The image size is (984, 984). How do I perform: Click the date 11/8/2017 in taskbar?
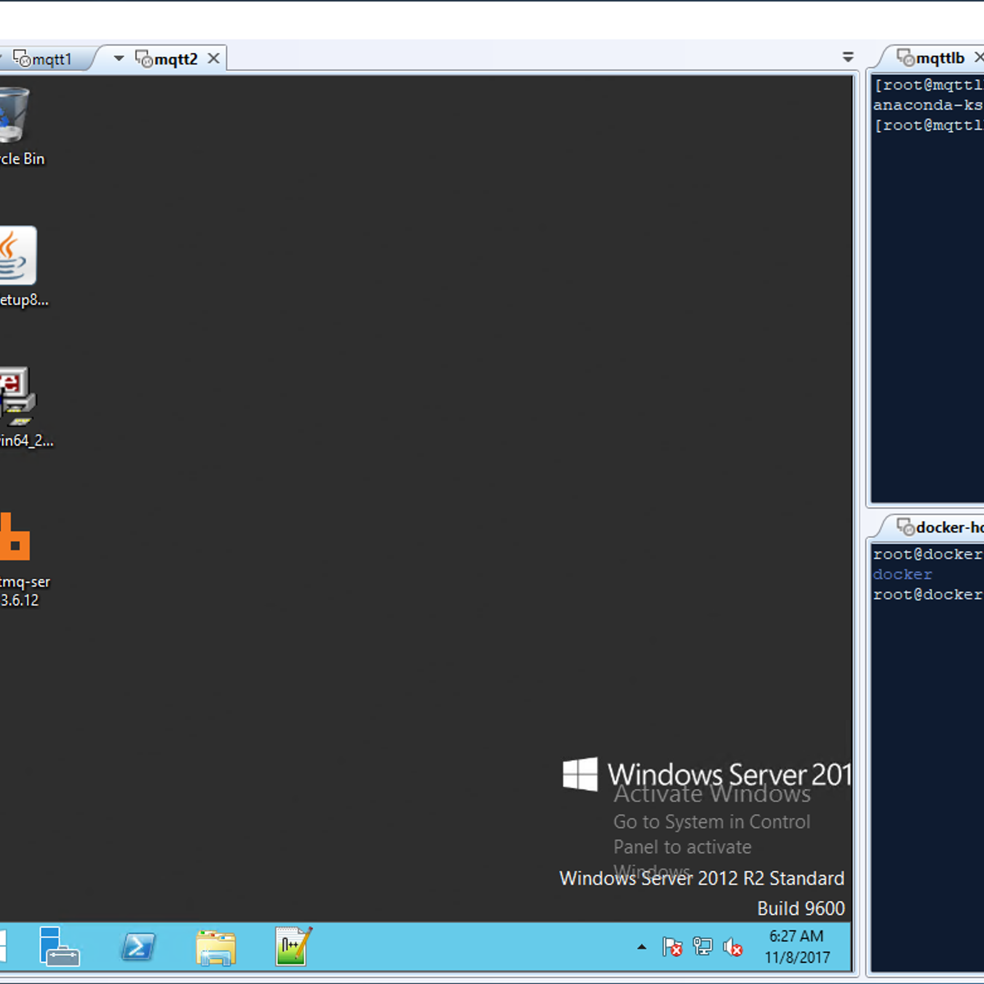point(797,958)
